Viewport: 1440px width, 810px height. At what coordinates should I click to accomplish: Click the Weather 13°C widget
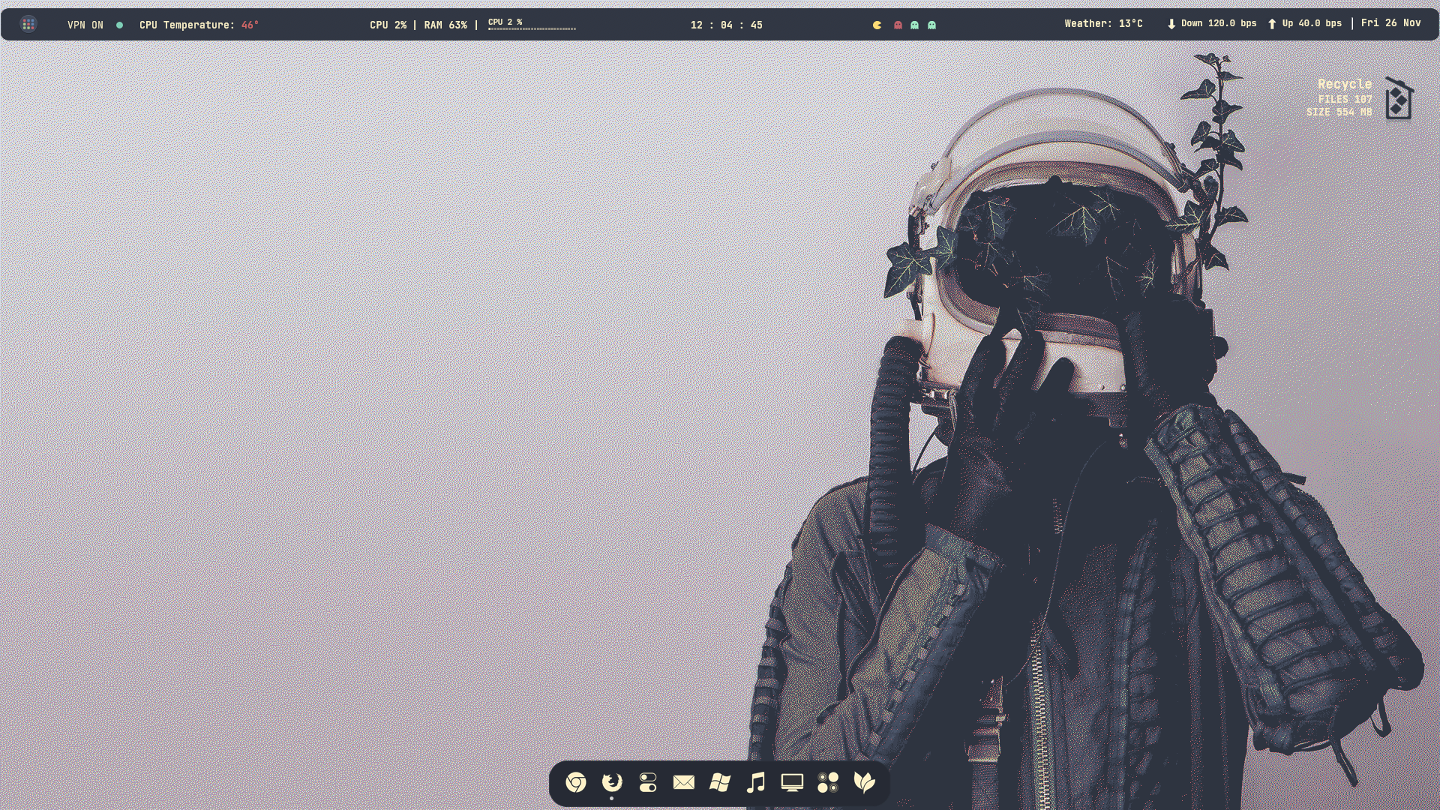1103,23
